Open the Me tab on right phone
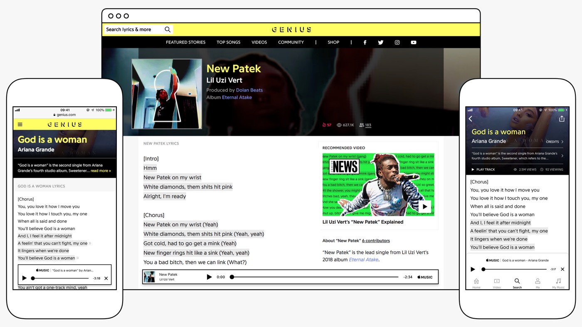Viewport: 582px width, 327px height. pyautogui.click(x=538, y=283)
